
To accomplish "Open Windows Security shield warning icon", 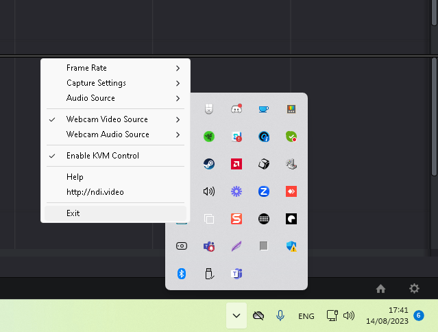I will pyautogui.click(x=291, y=246).
